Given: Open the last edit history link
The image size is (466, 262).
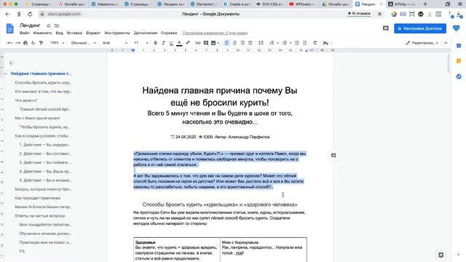Looking at the screenshot, I should (215, 33).
